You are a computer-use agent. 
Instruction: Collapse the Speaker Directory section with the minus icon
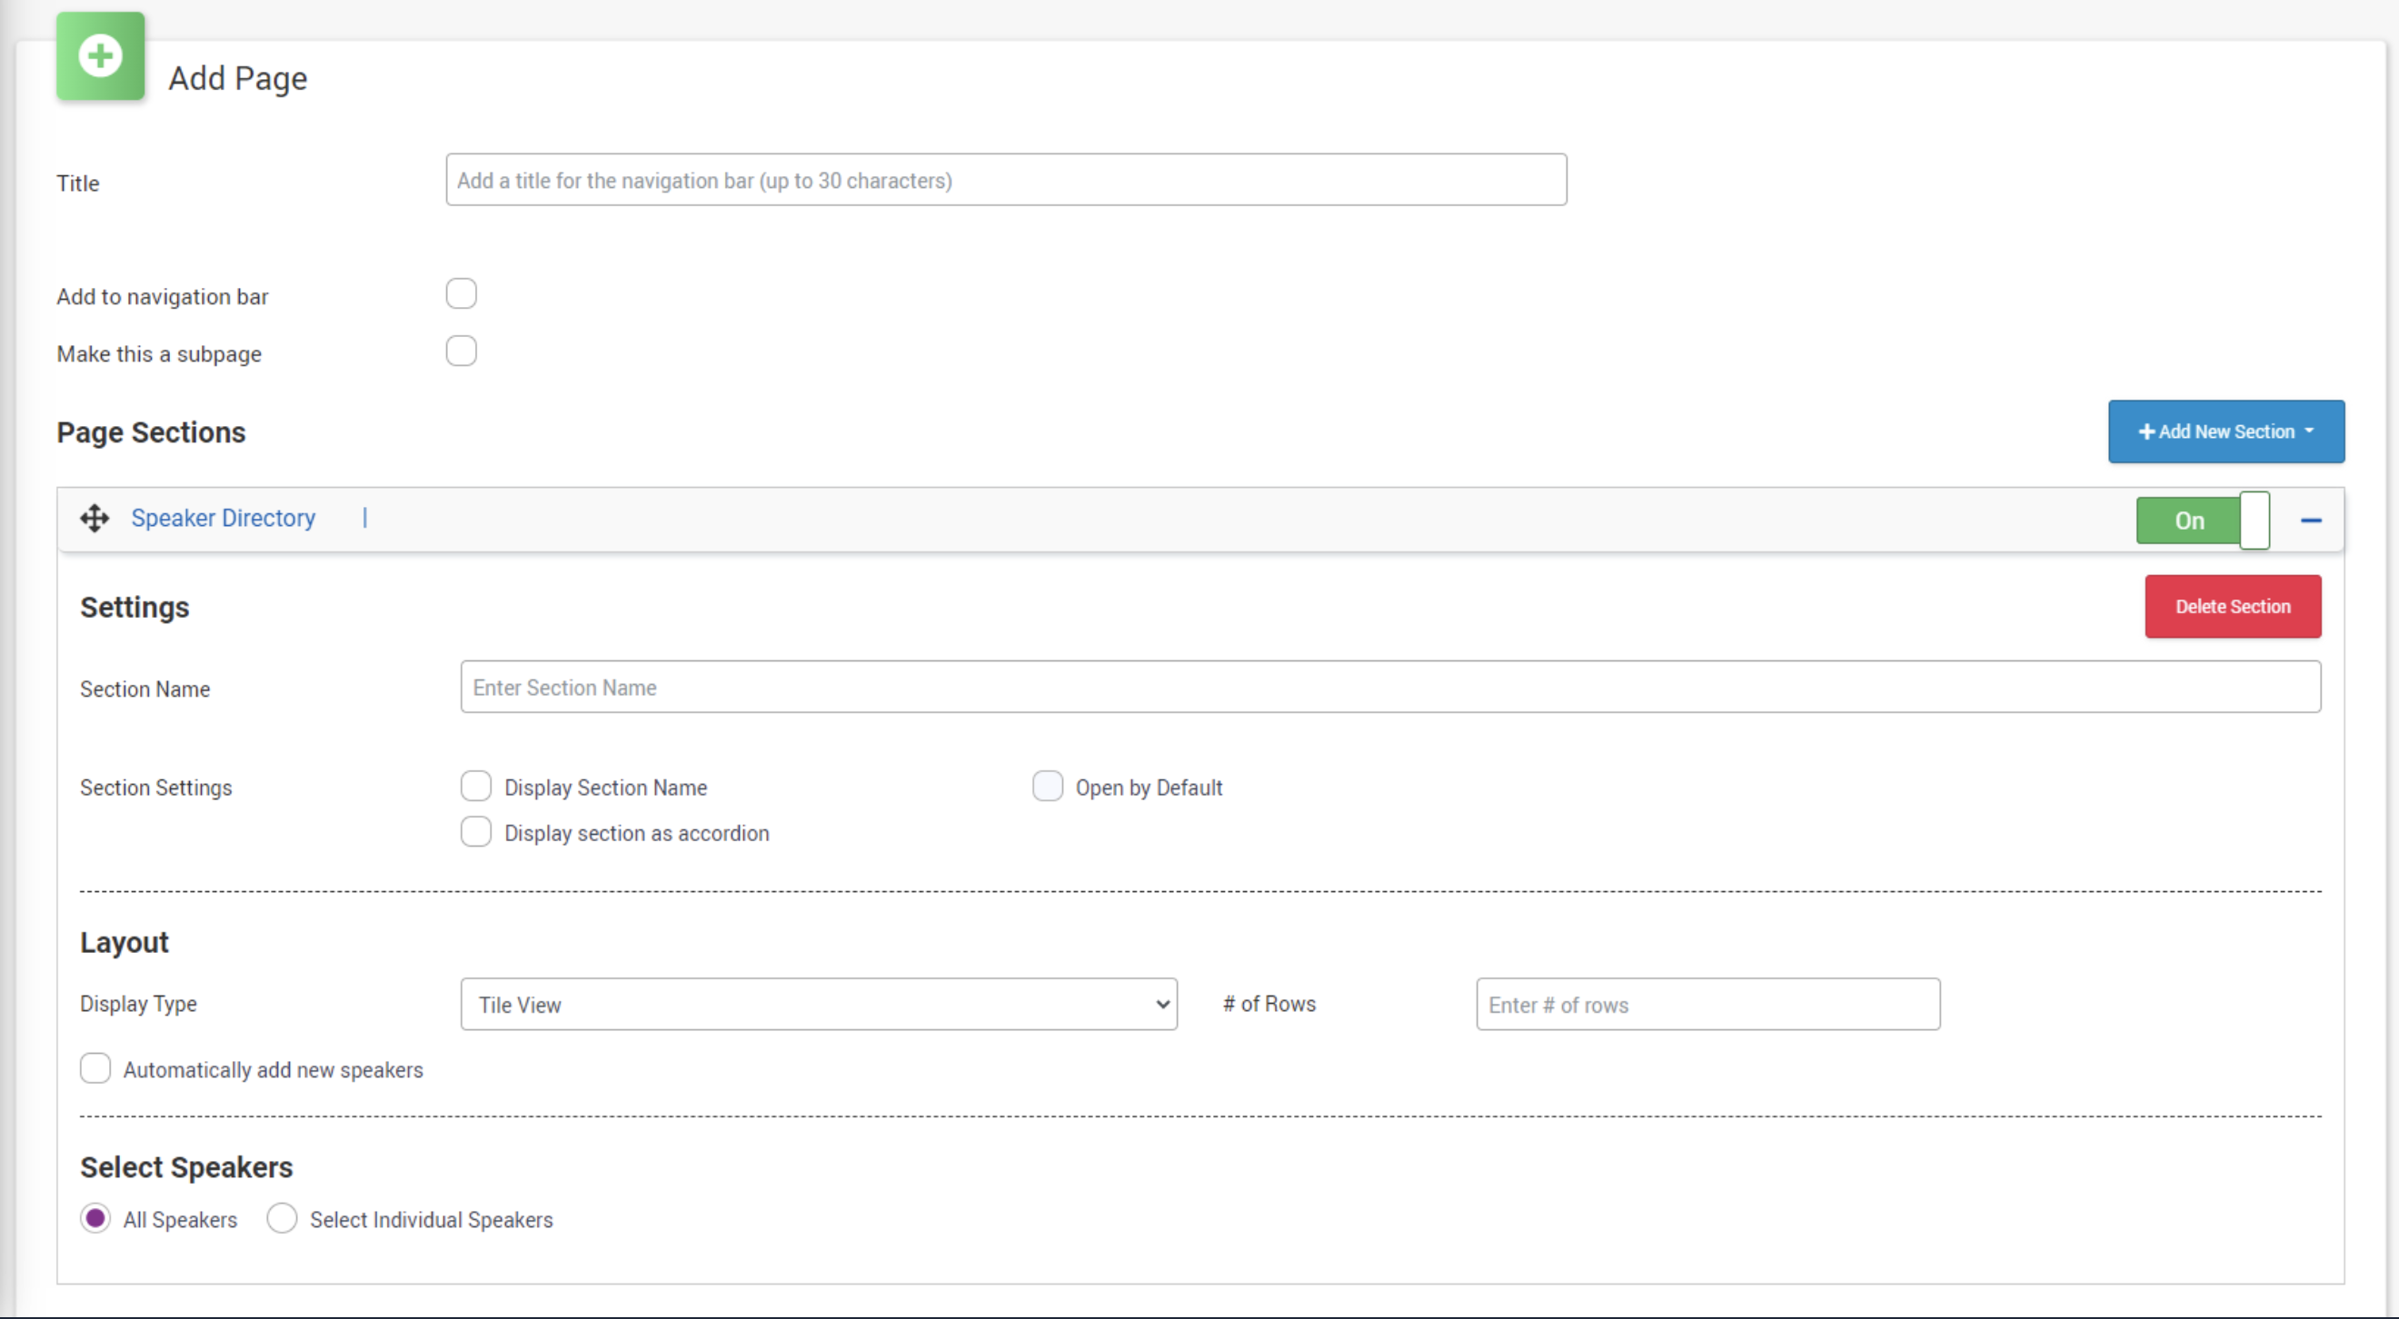click(2311, 521)
